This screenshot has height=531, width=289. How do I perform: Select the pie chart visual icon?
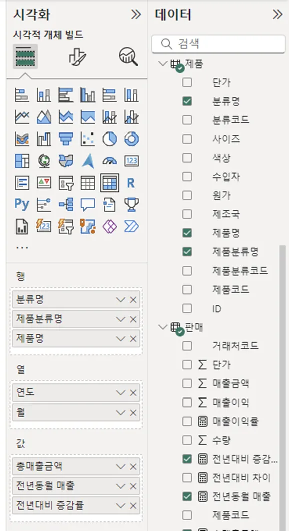click(x=110, y=139)
